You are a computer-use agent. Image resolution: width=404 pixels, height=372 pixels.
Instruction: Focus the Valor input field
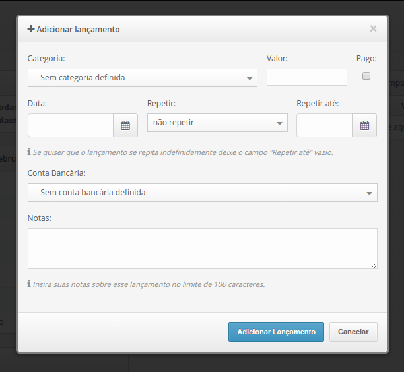pos(306,77)
